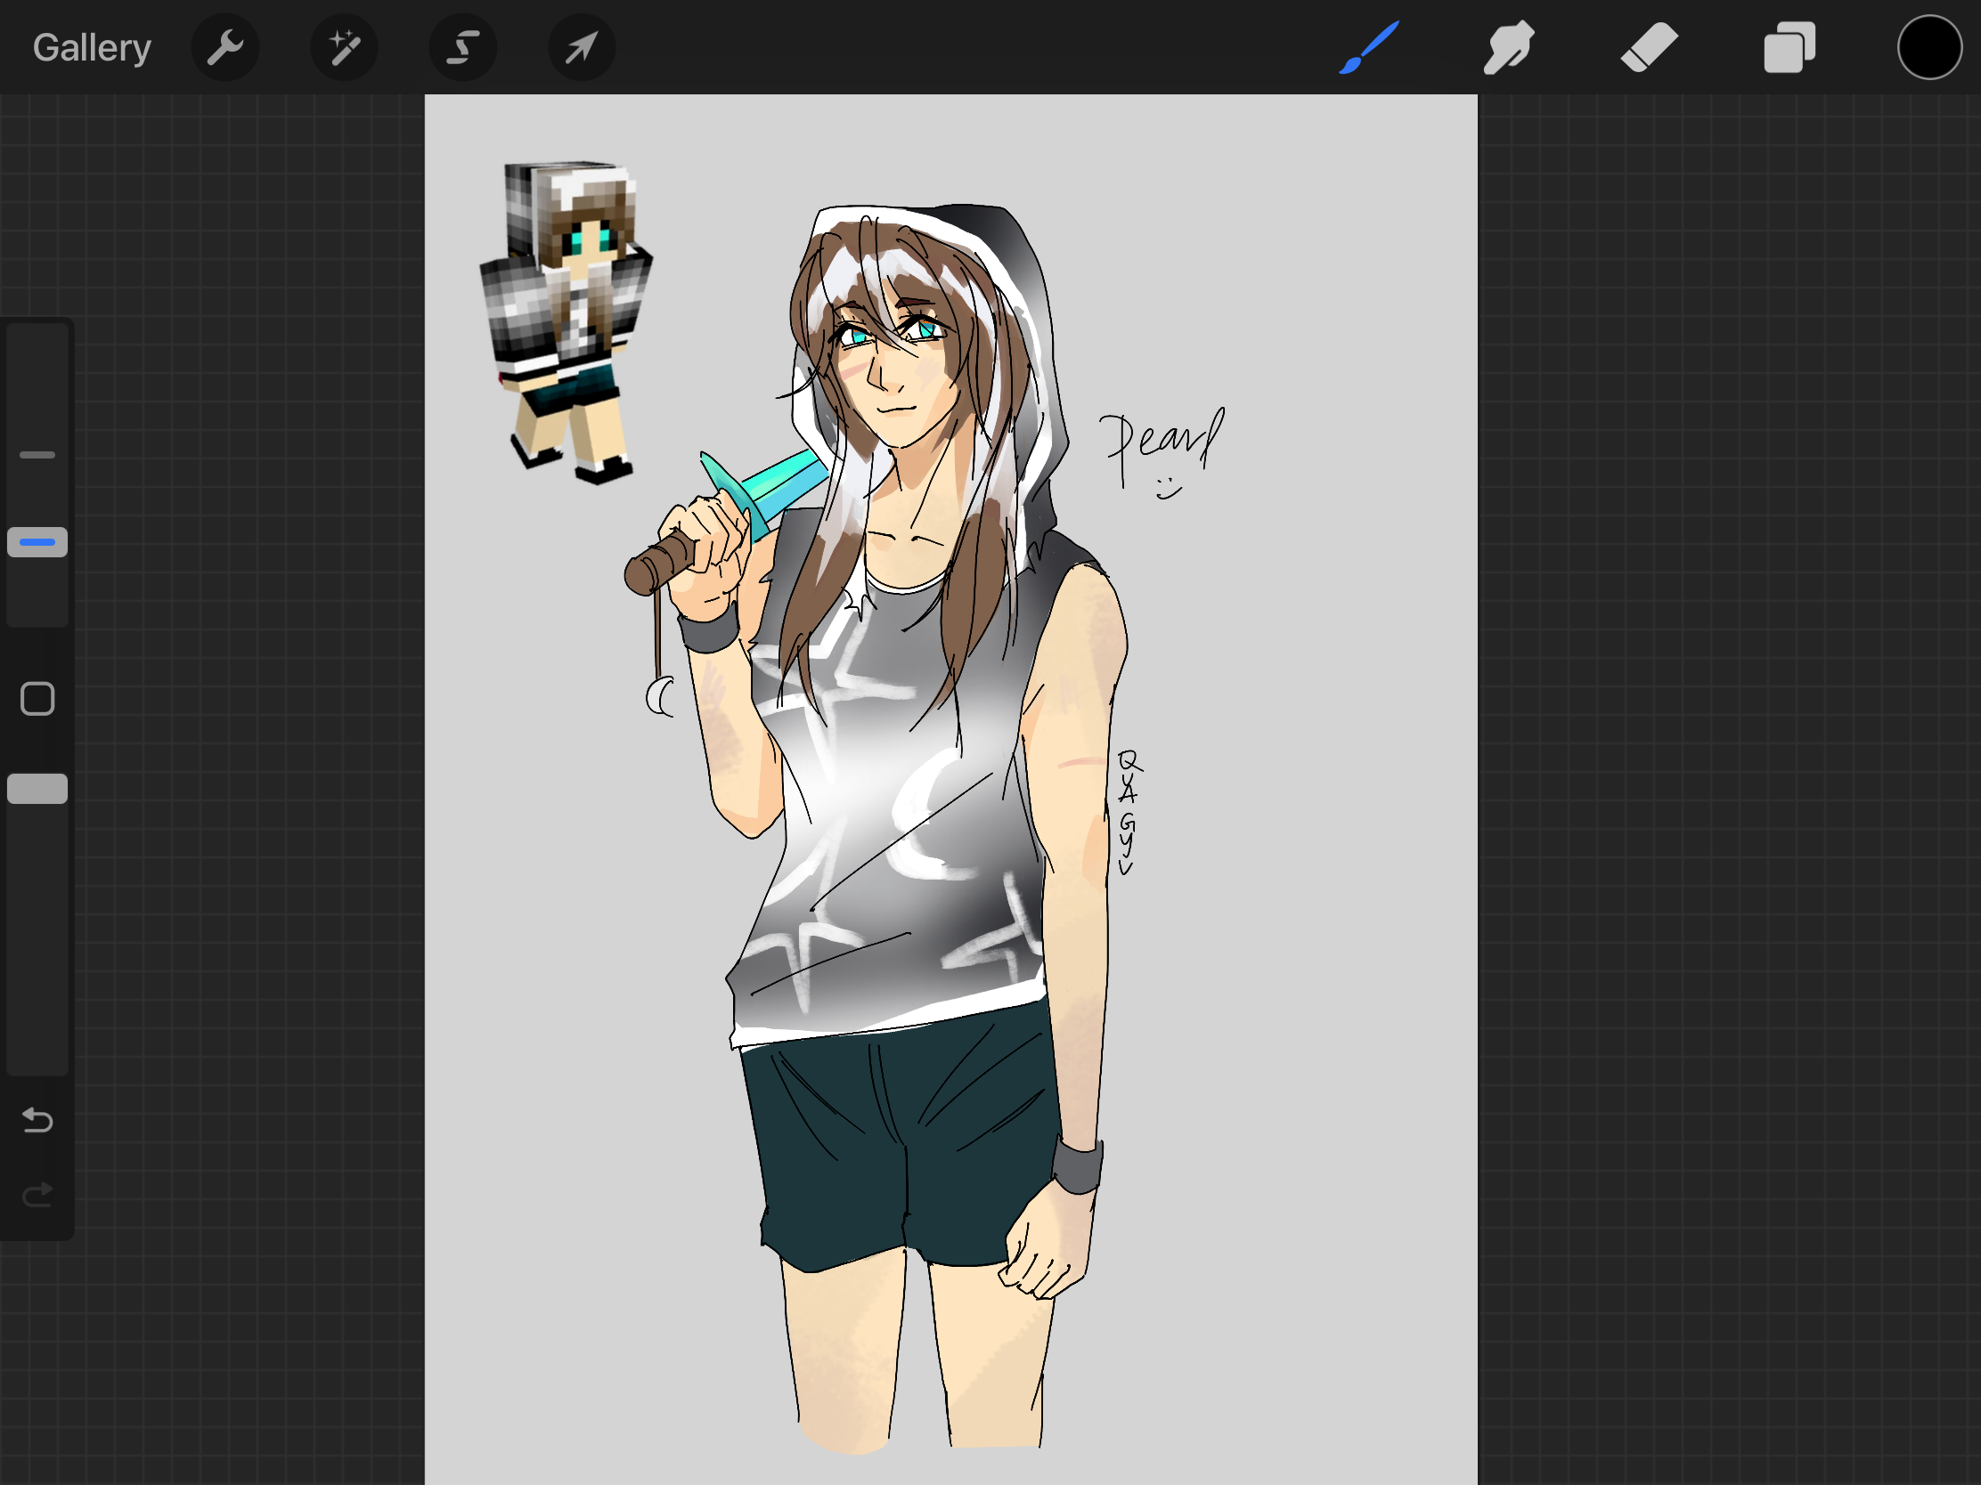The width and height of the screenshot is (1981, 1485).
Task: Select the Eraser tool
Action: (1649, 47)
